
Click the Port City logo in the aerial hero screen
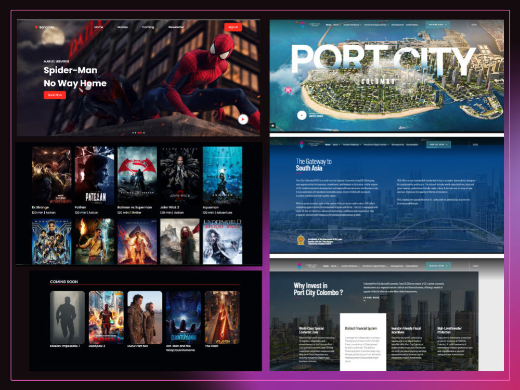click(310, 24)
